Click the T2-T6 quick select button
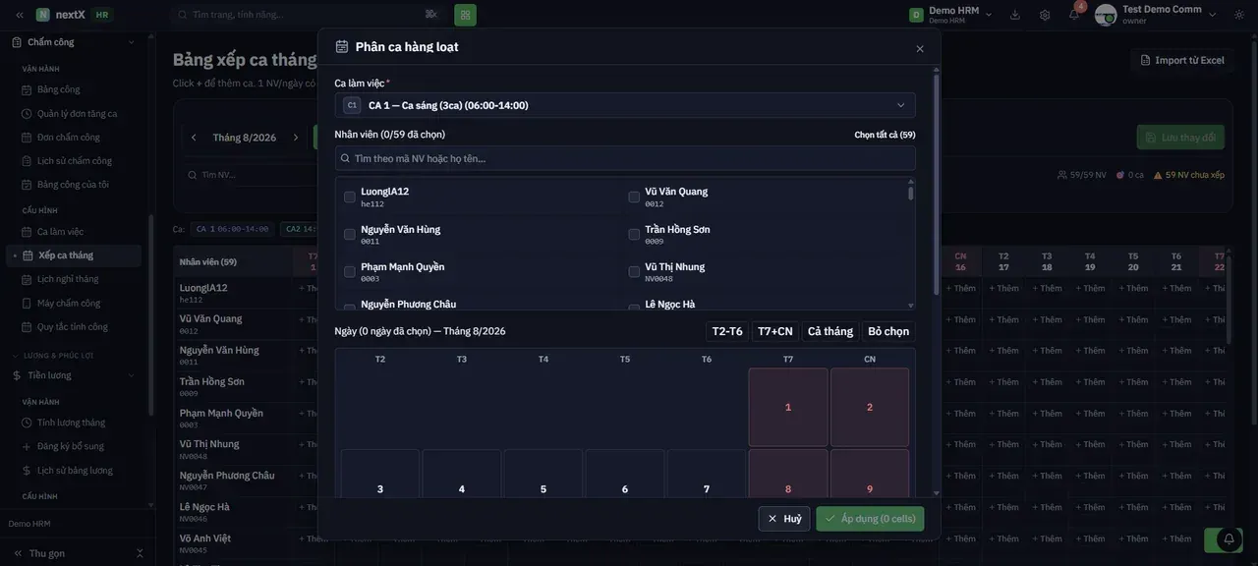This screenshot has height=566, width=1258. point(727,331)
